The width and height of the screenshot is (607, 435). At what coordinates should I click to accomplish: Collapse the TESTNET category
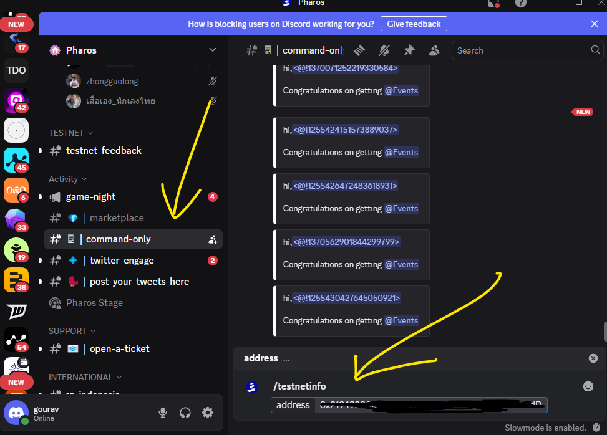(71, 133)
